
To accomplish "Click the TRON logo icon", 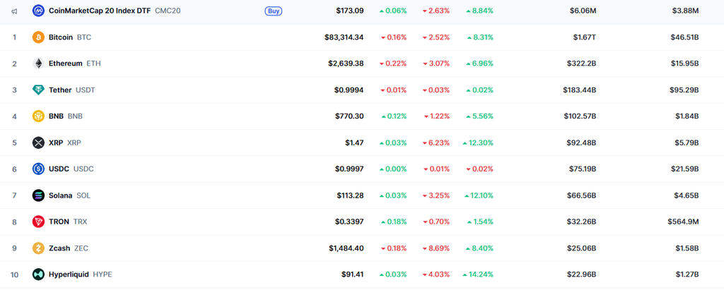I will pos(38,222).
